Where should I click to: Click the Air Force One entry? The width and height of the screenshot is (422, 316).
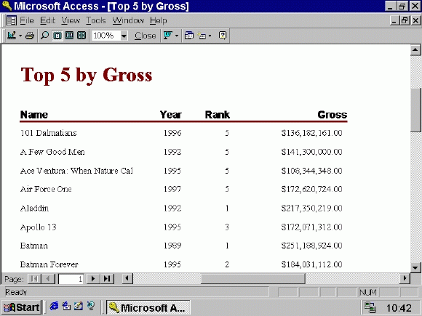pyautogui.click(x=46, y=189)
